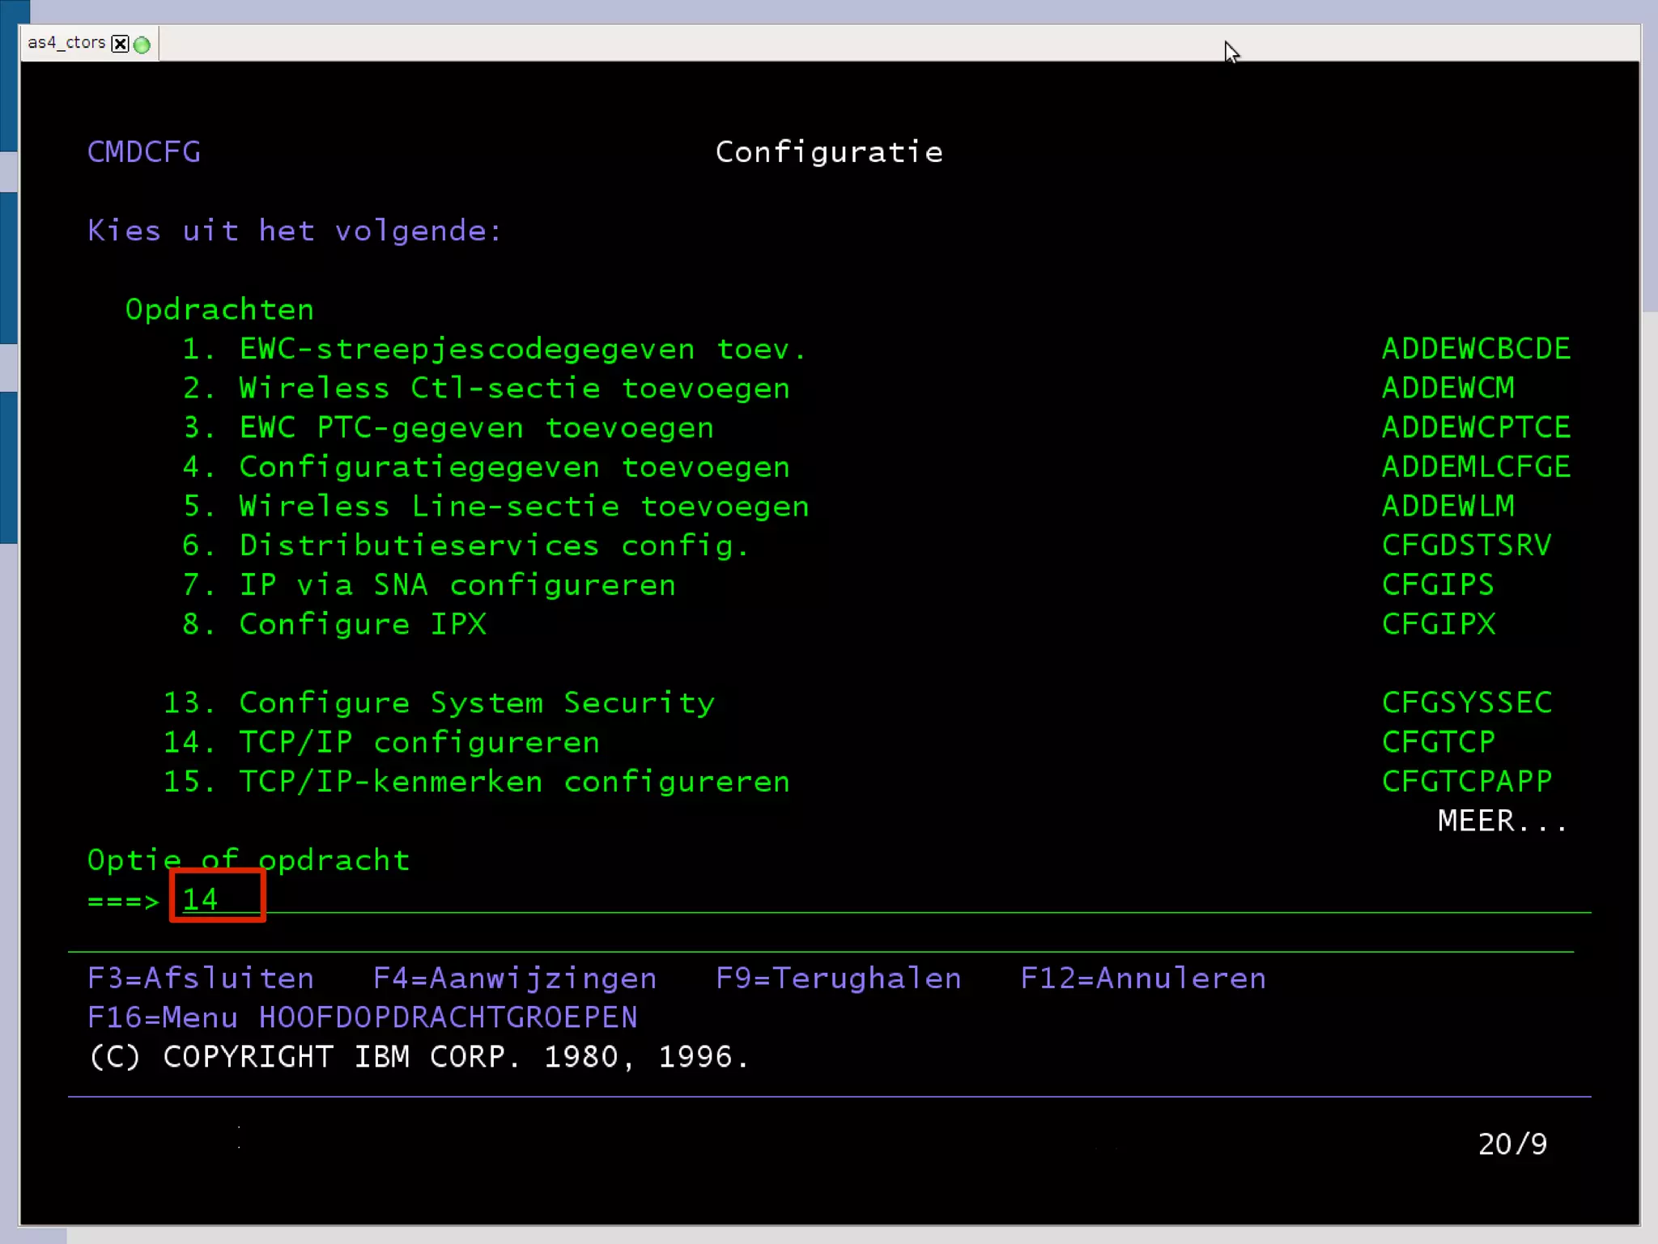1658x1244 pixels.
Task: Click F16=Menu HOOFDOPDRACHTGROEPEN label
Action: tap(362, 1017)
